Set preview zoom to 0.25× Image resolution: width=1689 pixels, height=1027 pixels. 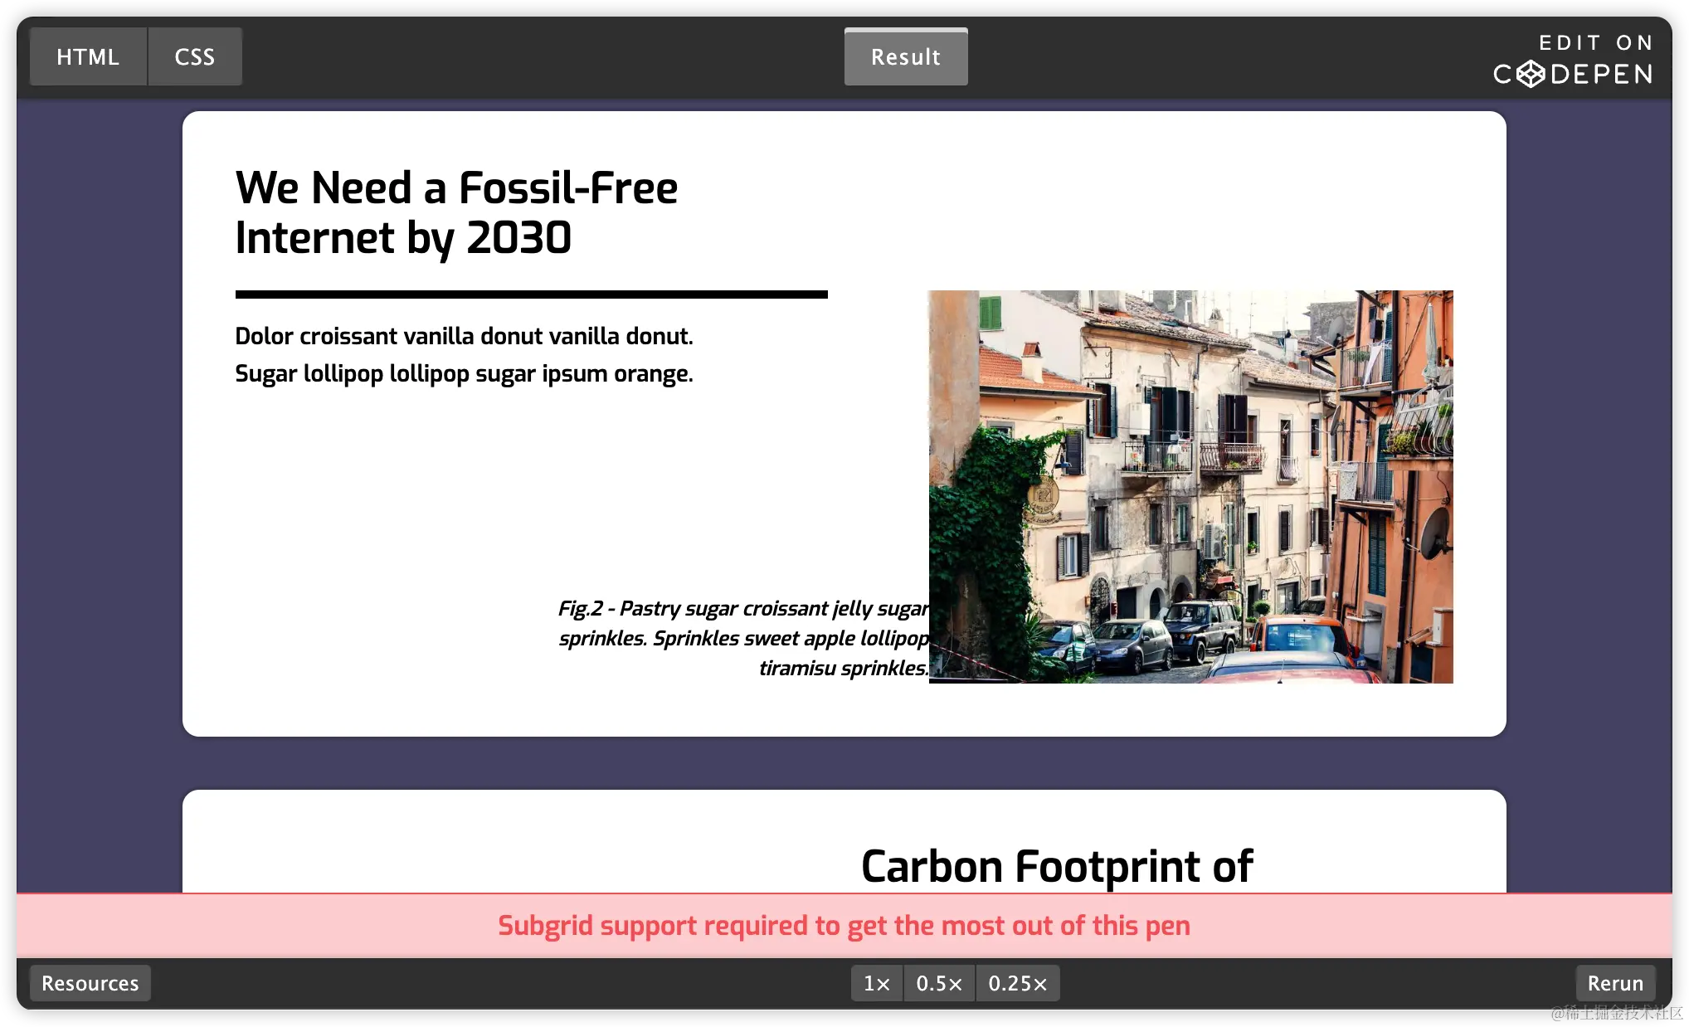click(x=1018, y=983)
